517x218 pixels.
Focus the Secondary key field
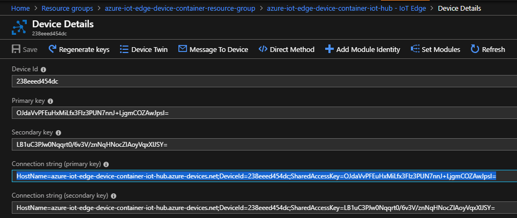click(x=264, y=145)
